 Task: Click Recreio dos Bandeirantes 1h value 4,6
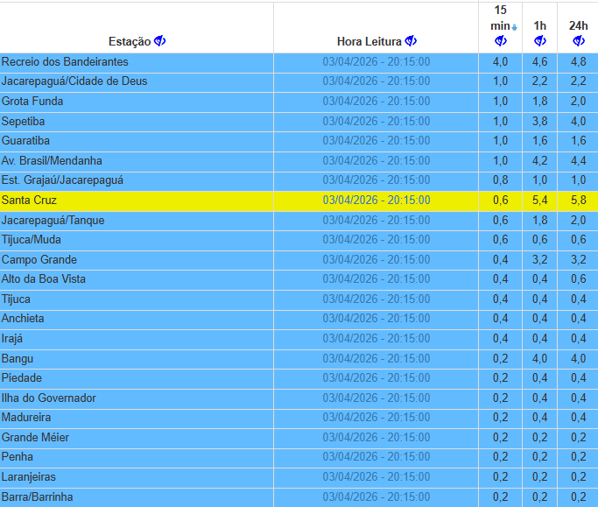(539, 62)
